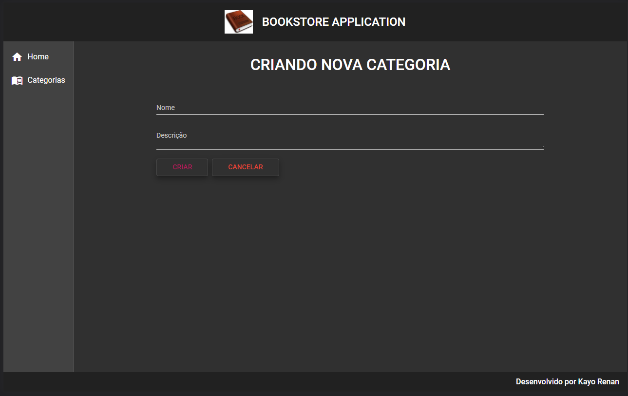
Task: Click CANCELAR to abort category creation
Action: (x=245, y=167)
